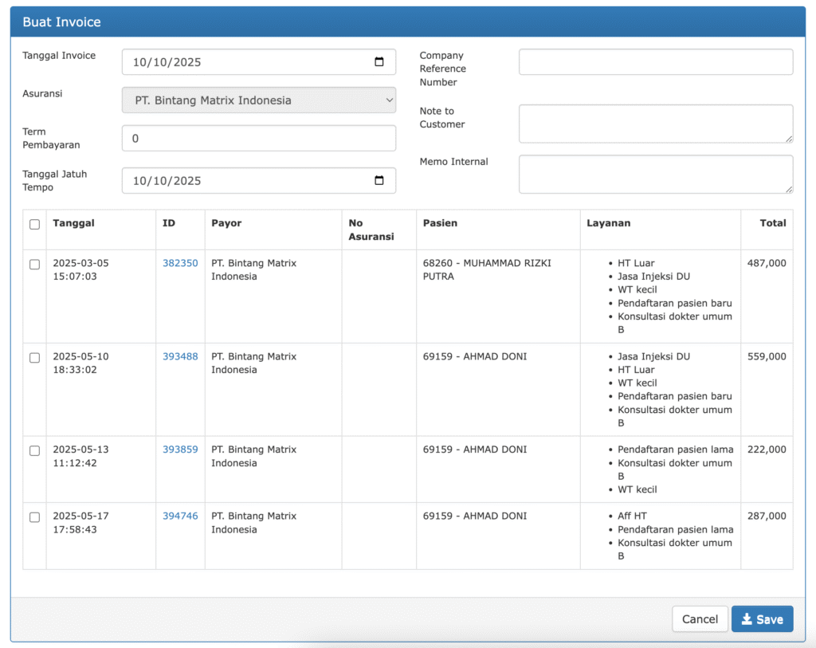Open the 394746 ID link
This screenshot has width=816, height=648.
(x=180, y=516)
